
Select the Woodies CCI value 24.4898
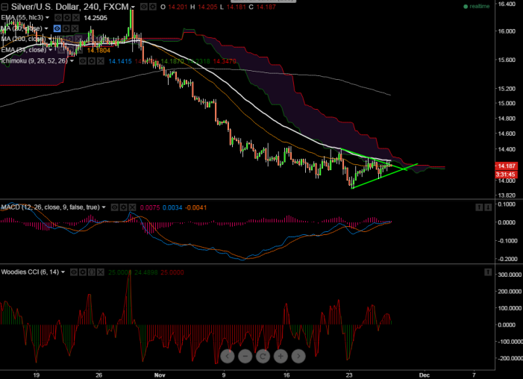pyautogui.click(x=146, y=272)
